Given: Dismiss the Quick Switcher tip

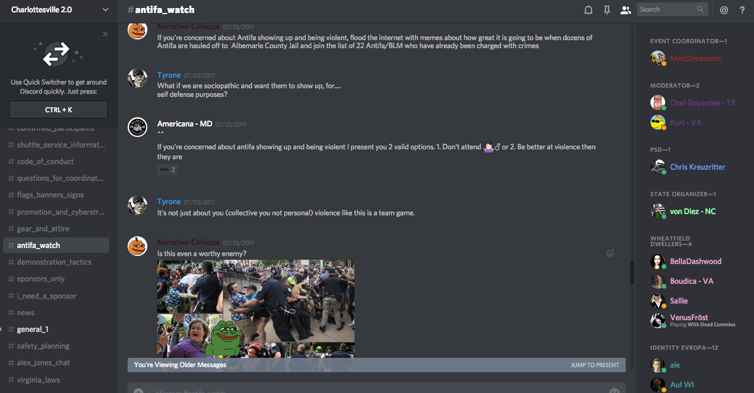Looking at the screenshot, I should point(105,34).
